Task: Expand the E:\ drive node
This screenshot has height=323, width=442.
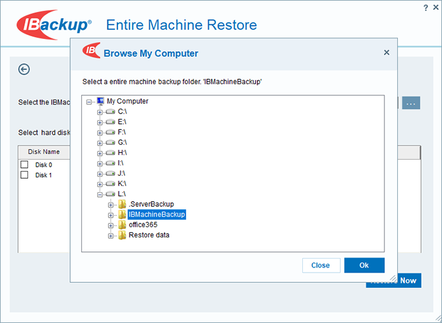Action: (x=100, y=123)
